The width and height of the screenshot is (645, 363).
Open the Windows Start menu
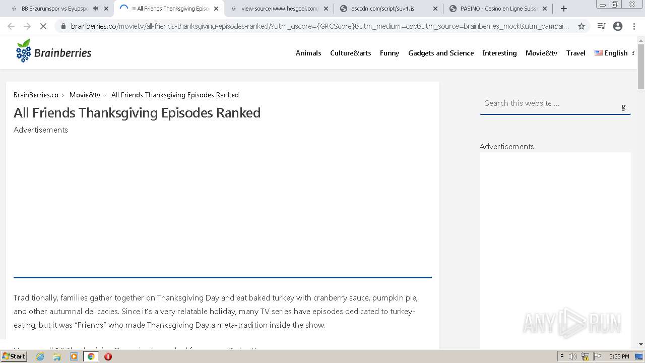tap(14, 356)
